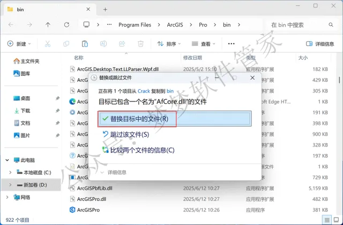Open the address bar ellipsis overflow
Image resolution: width=343 pixels, height=225 pixels.
(x=109, y=25)
